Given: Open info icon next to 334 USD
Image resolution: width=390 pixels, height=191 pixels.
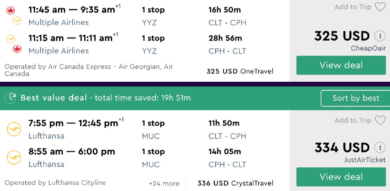Looking at the screenshot, I should (379, 147).
